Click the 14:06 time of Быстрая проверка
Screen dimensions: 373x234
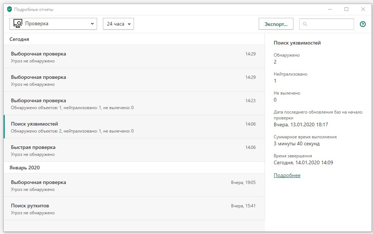point(250,147)
